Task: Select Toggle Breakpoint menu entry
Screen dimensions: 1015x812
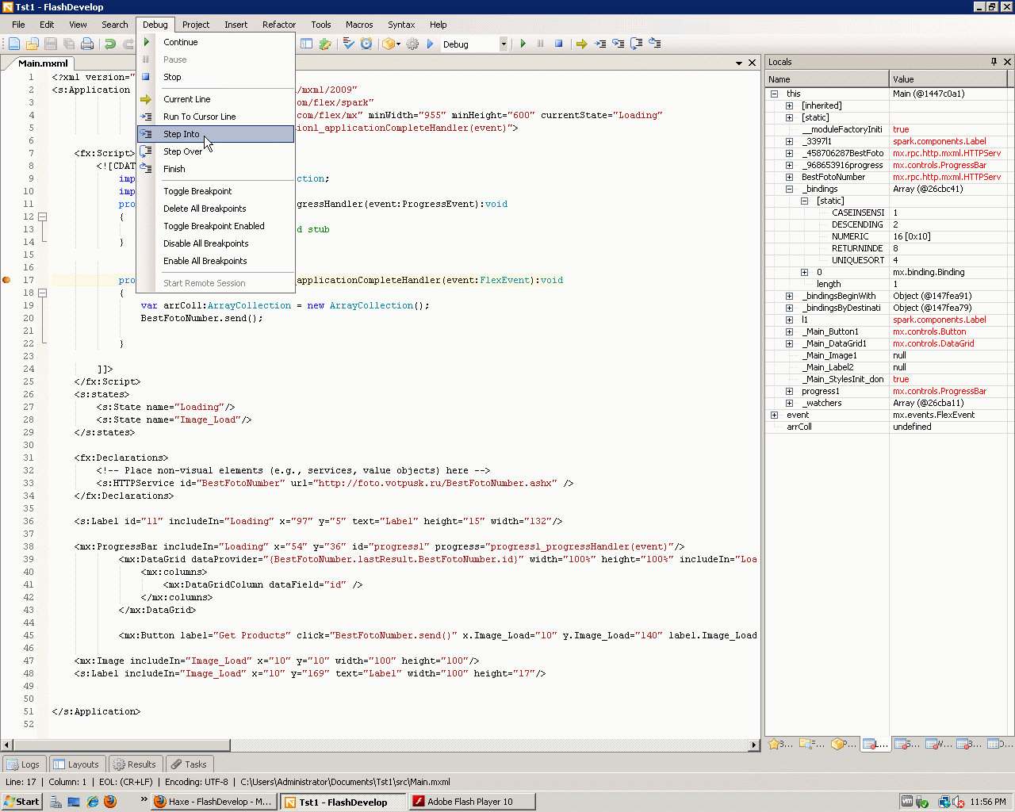Action: pos(197,191)
